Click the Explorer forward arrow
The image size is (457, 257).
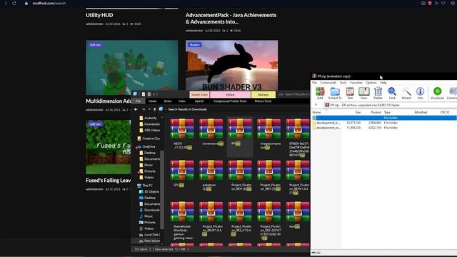[x=144, y=109]
